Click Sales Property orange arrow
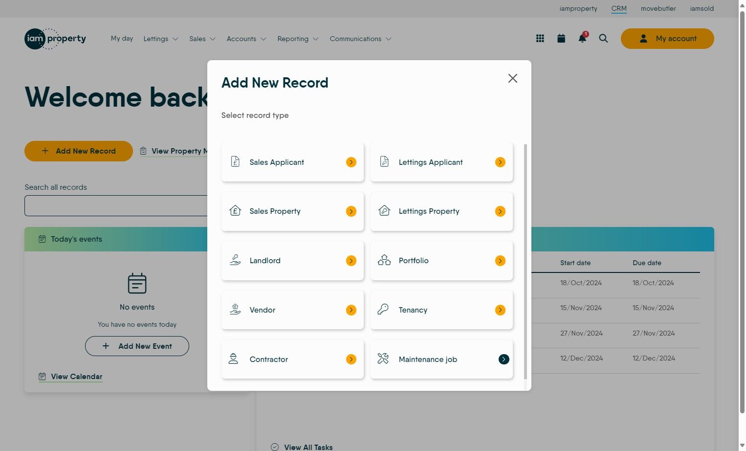 351,211
